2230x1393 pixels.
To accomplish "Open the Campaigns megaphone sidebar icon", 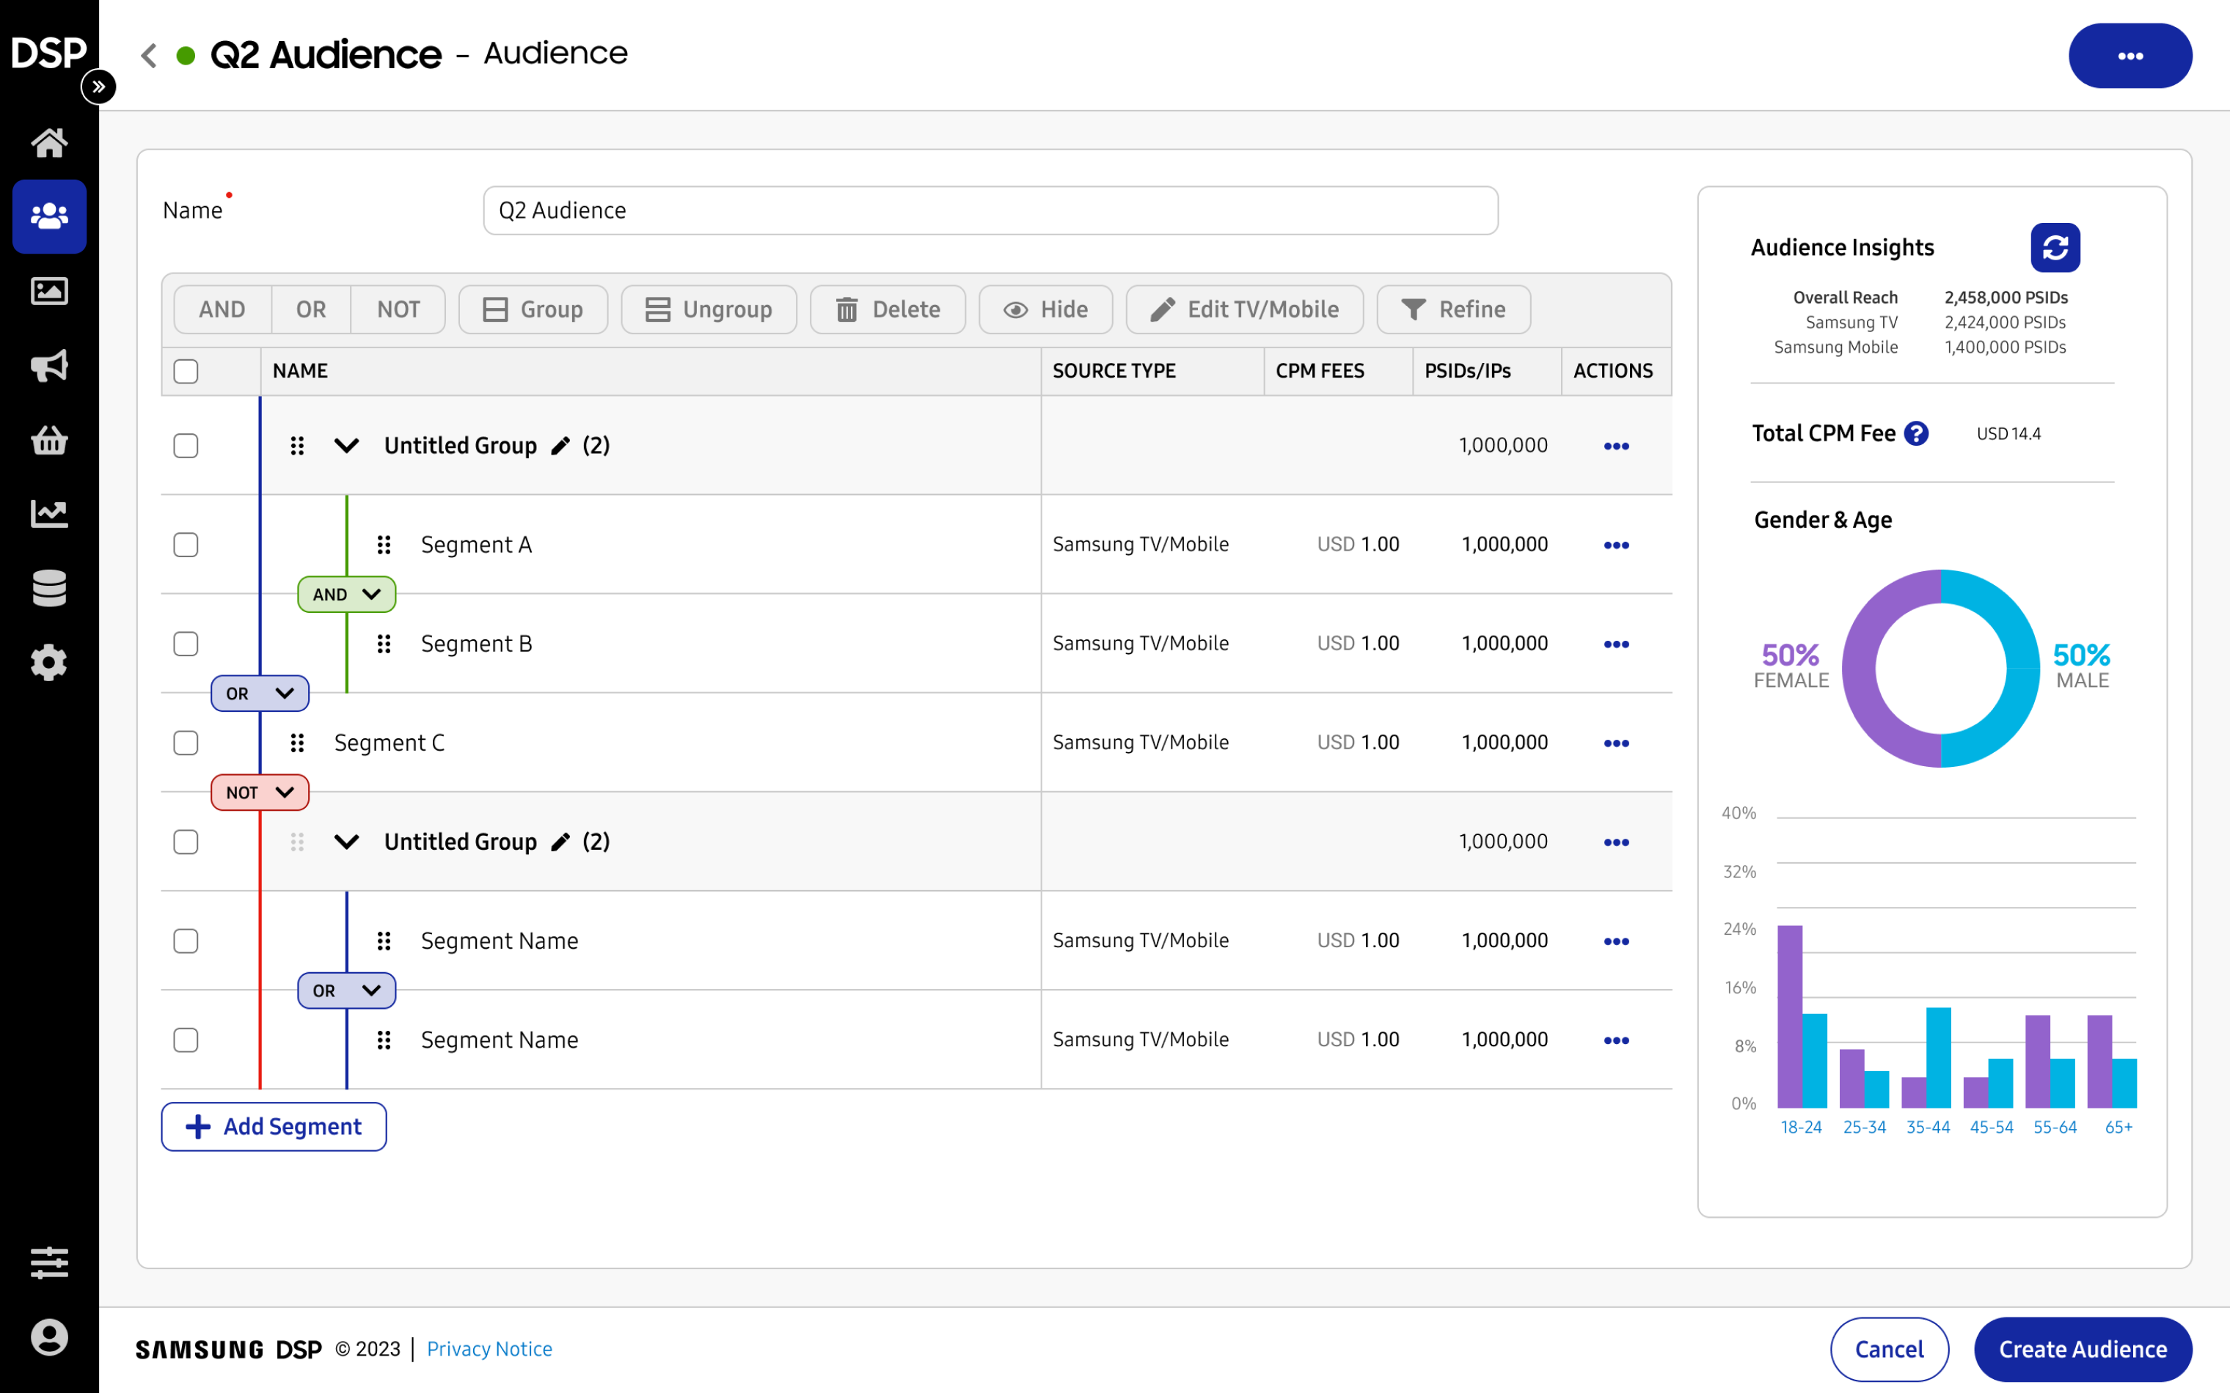I will [x=49, y=366].
